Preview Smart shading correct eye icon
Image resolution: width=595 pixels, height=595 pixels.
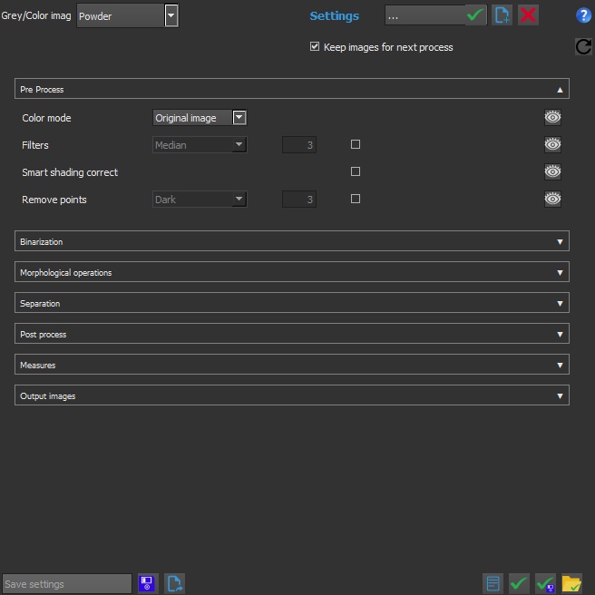pos(552,172)
